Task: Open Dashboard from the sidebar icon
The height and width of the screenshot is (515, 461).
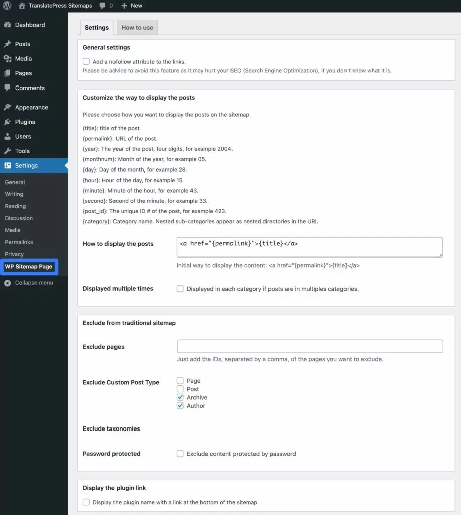Action: (7, 25)
